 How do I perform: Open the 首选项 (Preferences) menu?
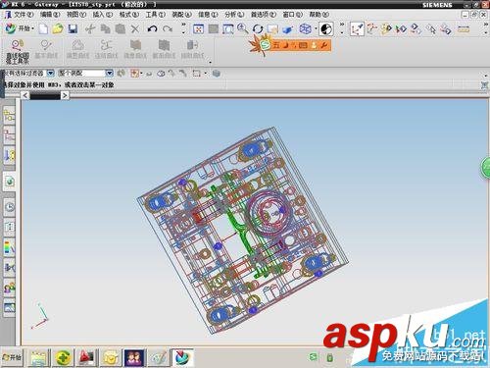(x=264, y=15)
